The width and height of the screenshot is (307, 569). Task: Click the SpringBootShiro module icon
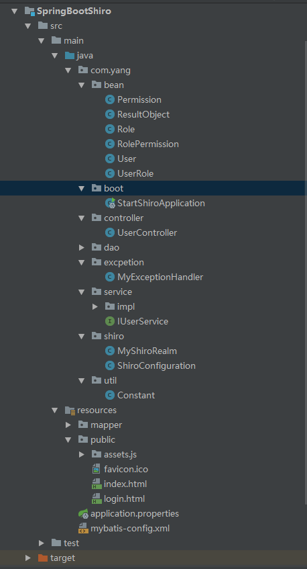click(29, 11)
